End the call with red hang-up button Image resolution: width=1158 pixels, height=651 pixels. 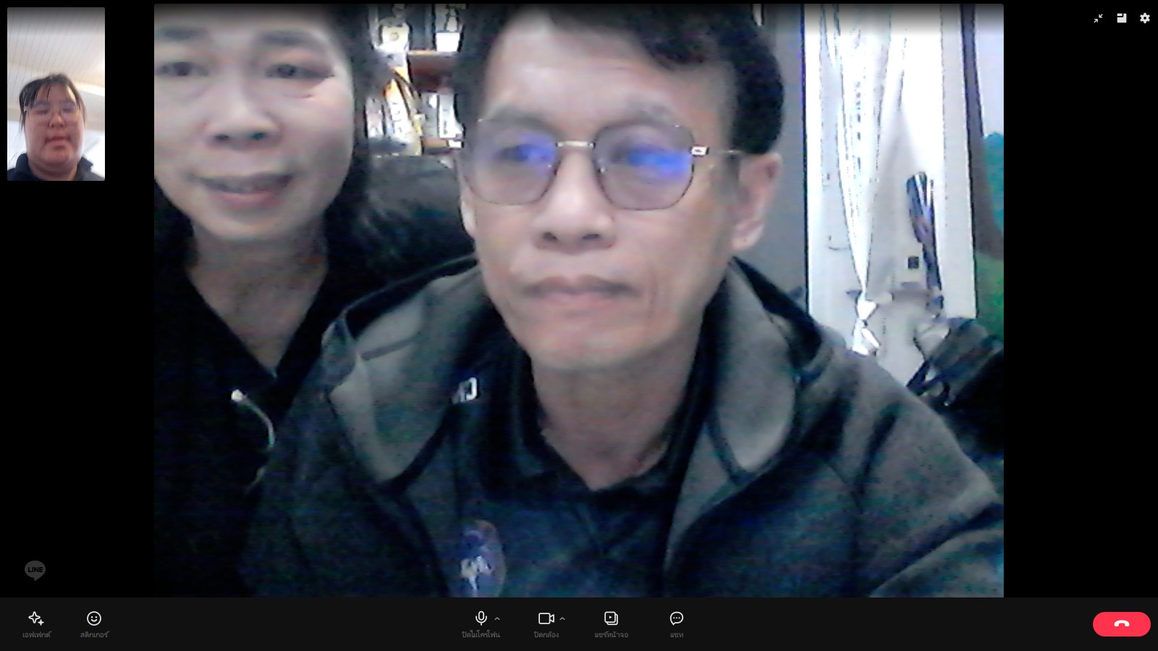pyautogui.click(x=1121, y=624)
